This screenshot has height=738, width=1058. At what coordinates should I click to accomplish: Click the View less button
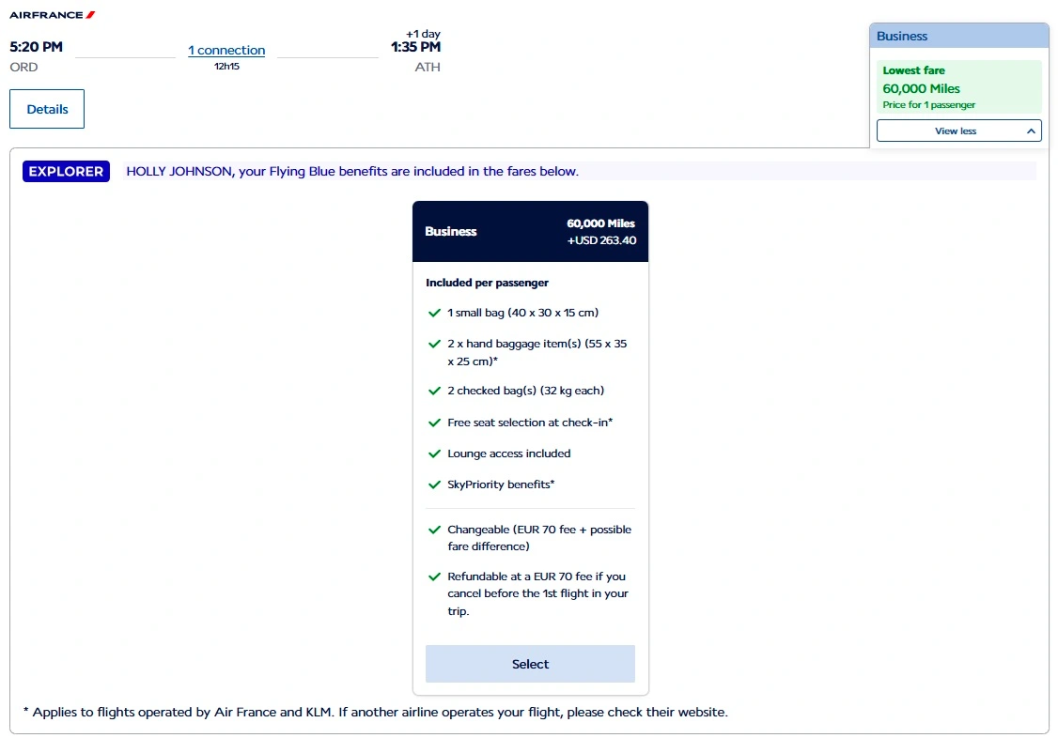coord(957,131)
